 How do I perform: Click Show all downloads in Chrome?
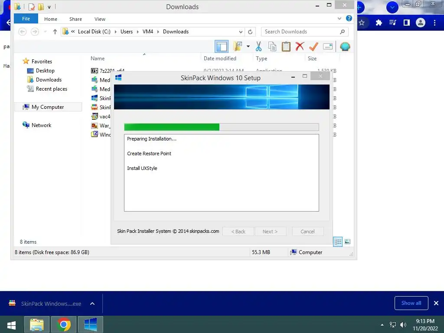411,303
